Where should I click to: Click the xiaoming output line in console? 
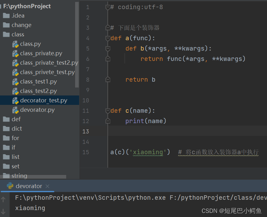pyautogui.click(x=30, y=208)
